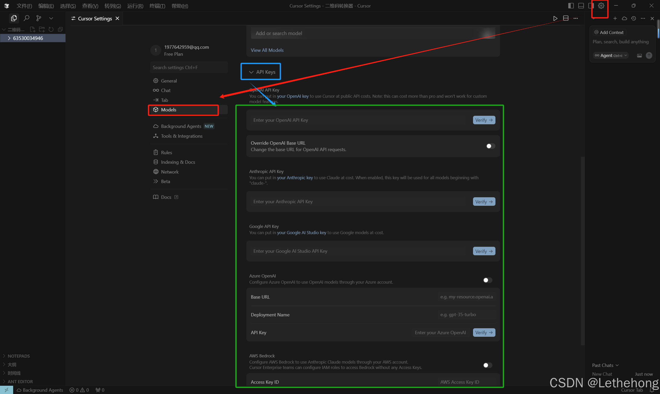This screenshot has width=660, height=394.
Task: Click Add Context in chat
Action: click(x=609, y=32)
